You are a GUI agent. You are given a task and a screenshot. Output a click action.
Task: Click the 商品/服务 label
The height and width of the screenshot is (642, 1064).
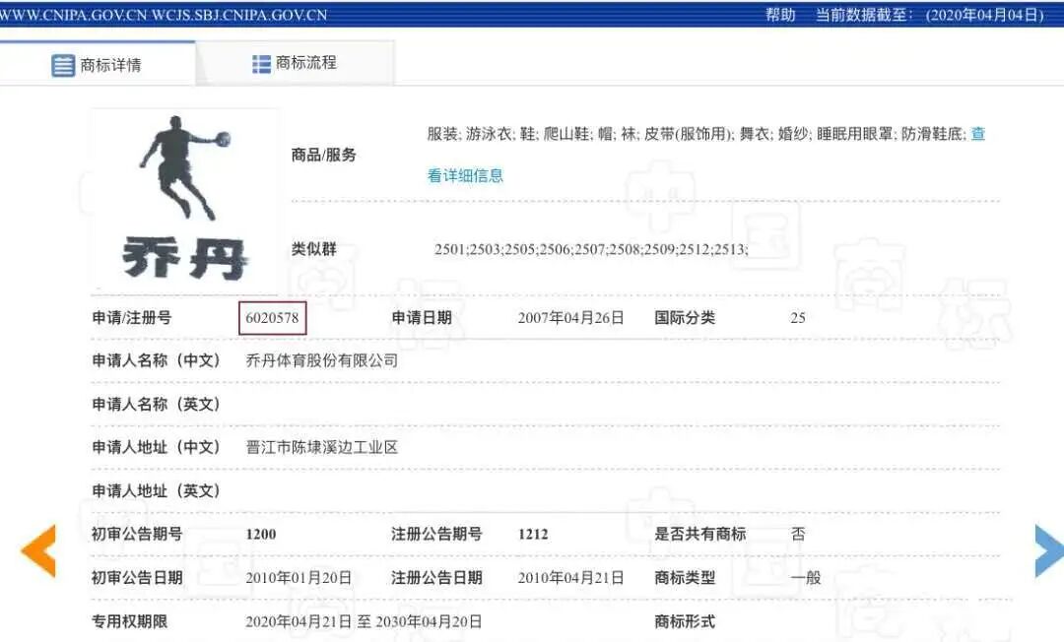pyautogui.click(x=324, y=156)
